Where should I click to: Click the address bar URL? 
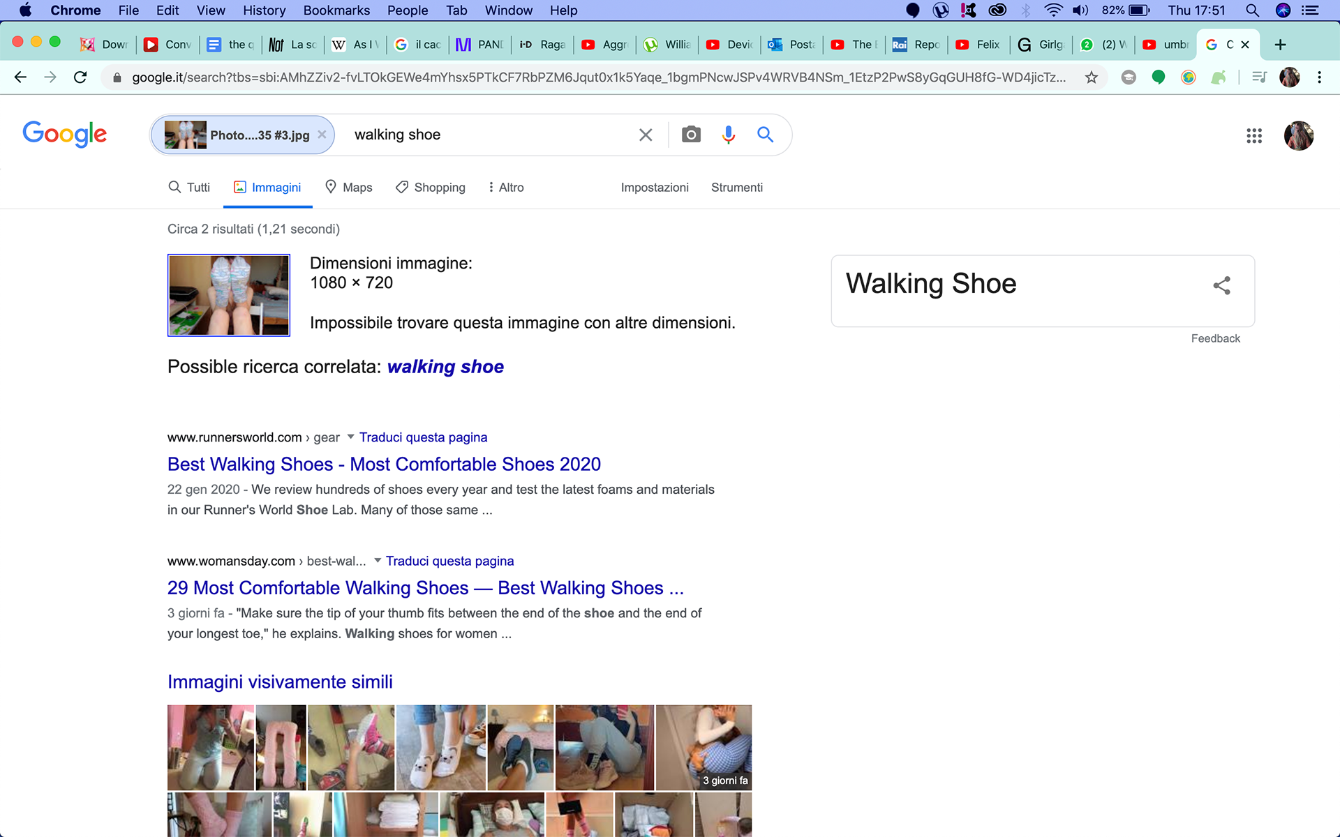(599, 77)
